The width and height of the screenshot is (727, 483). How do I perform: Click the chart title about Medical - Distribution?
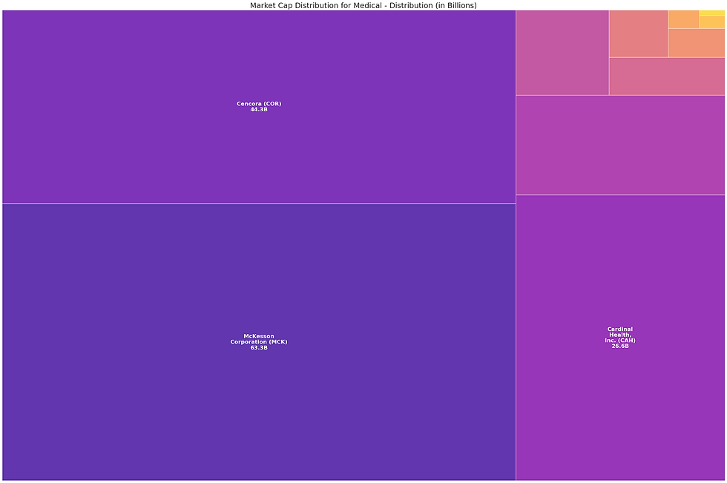[x=363, y=5]
